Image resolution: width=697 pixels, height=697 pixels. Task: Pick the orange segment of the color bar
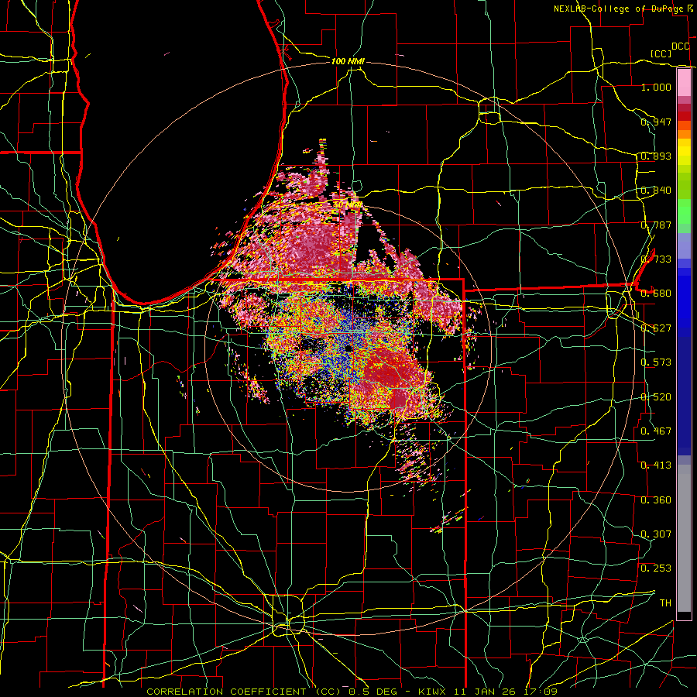[684, 134]
